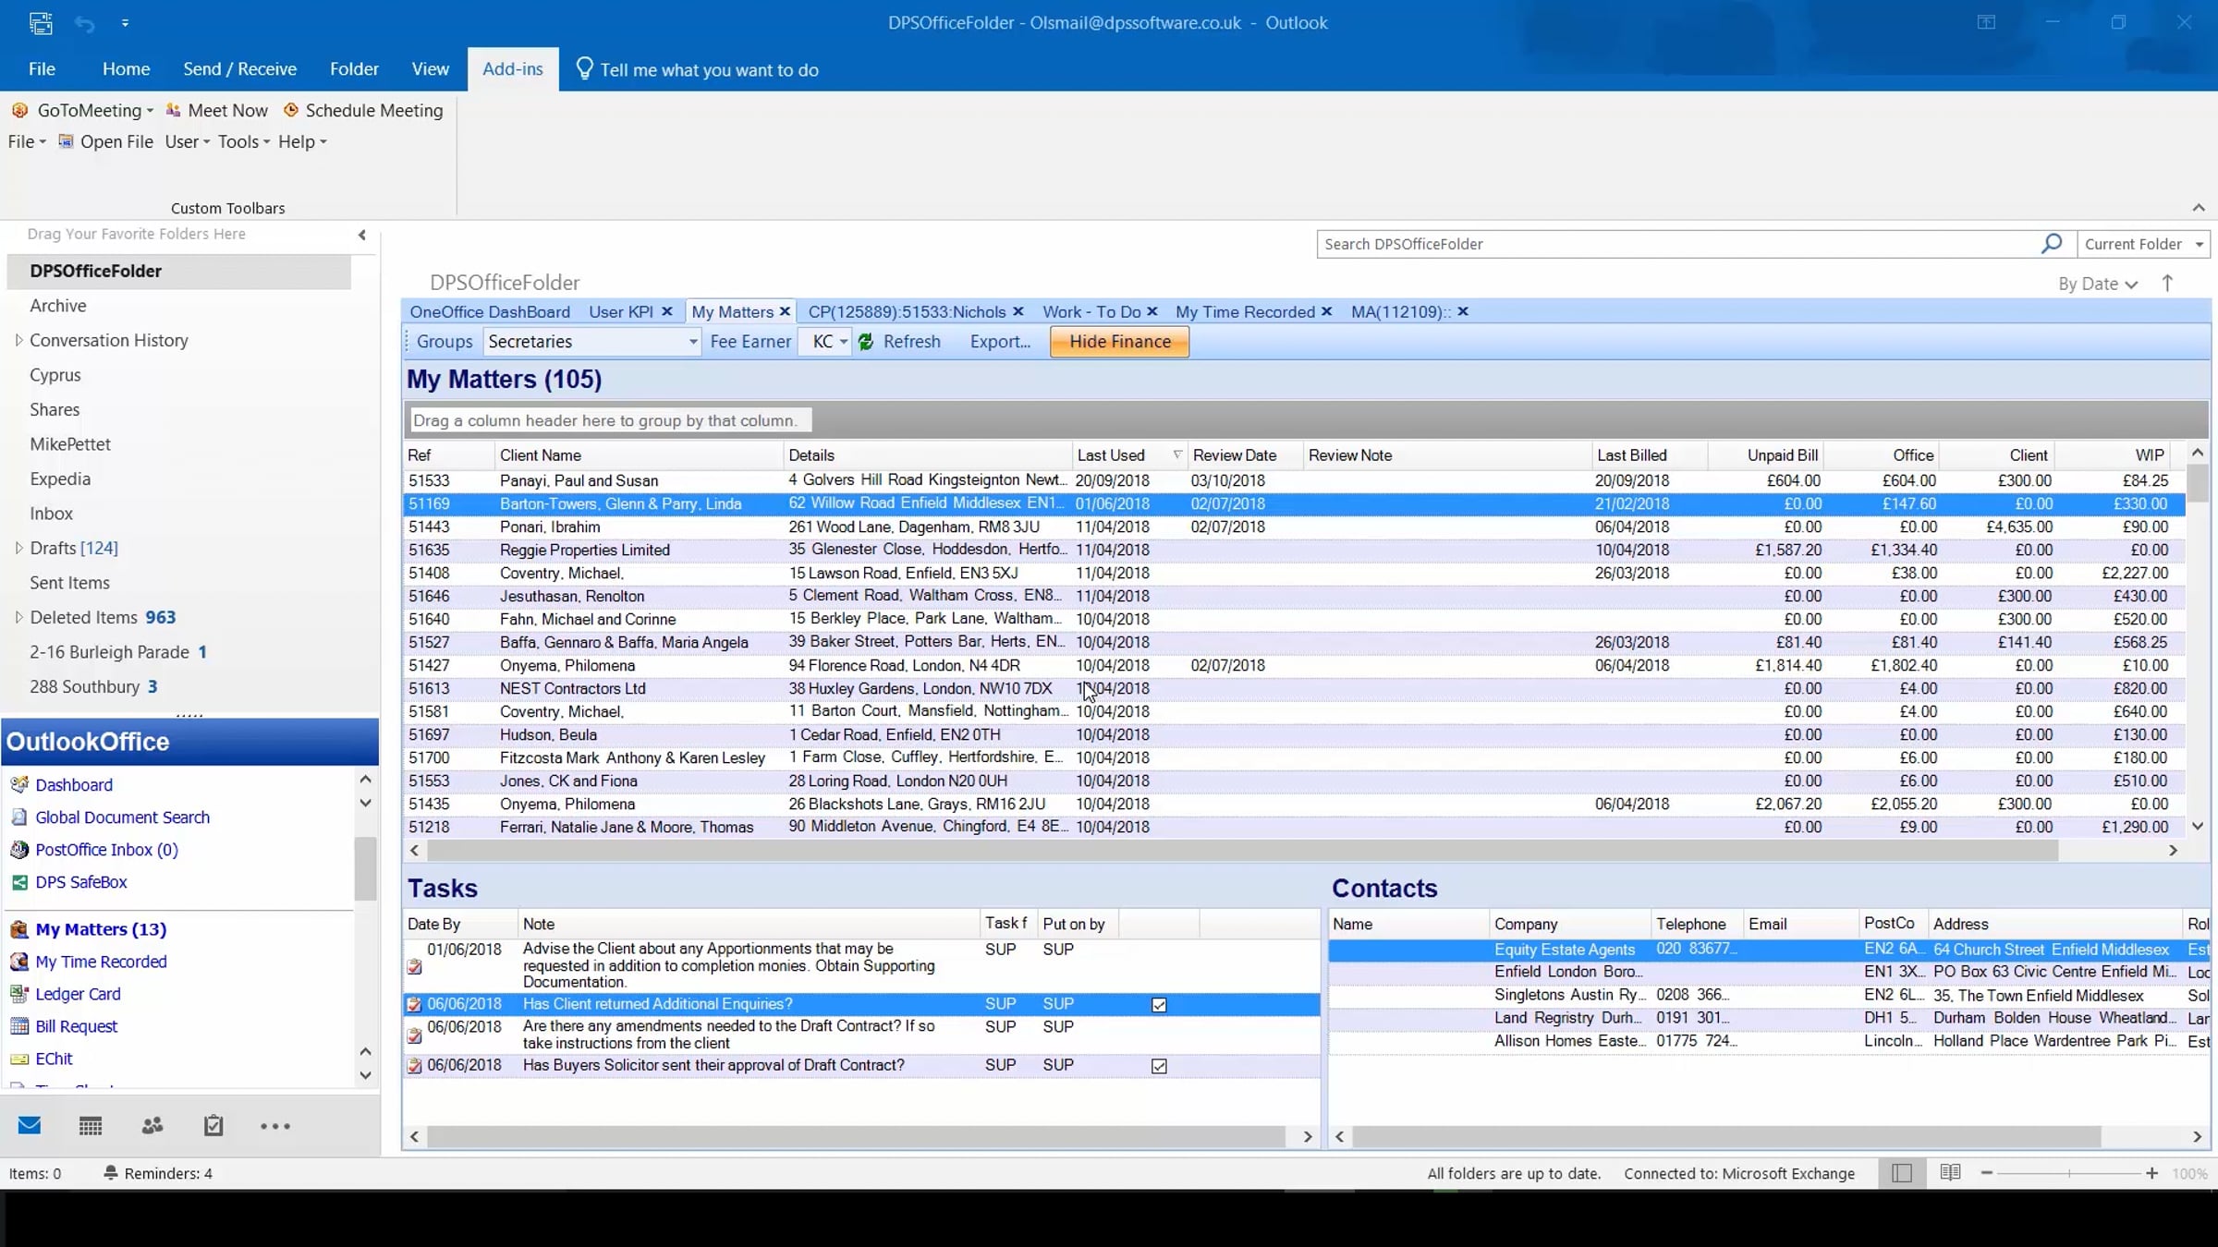Screen dimensions: 2218x1247
Task: Switch to the Normal view status icon
Action: [x=1902, y=1173]
